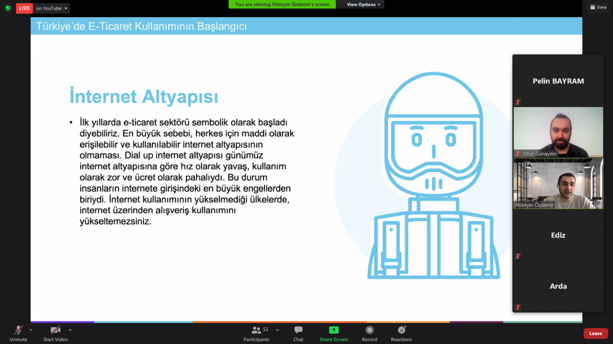Select Hüseyin Özdemir's video thumbnail

click(558, 184)
